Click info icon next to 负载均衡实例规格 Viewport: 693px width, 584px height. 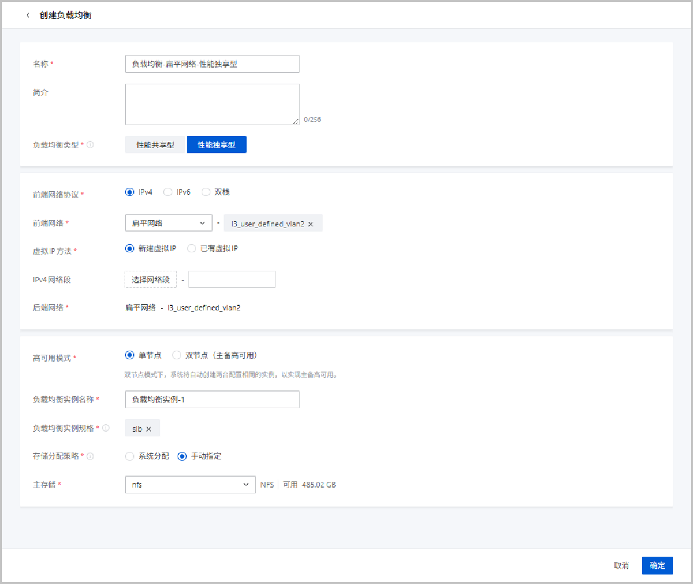[106, 428]
